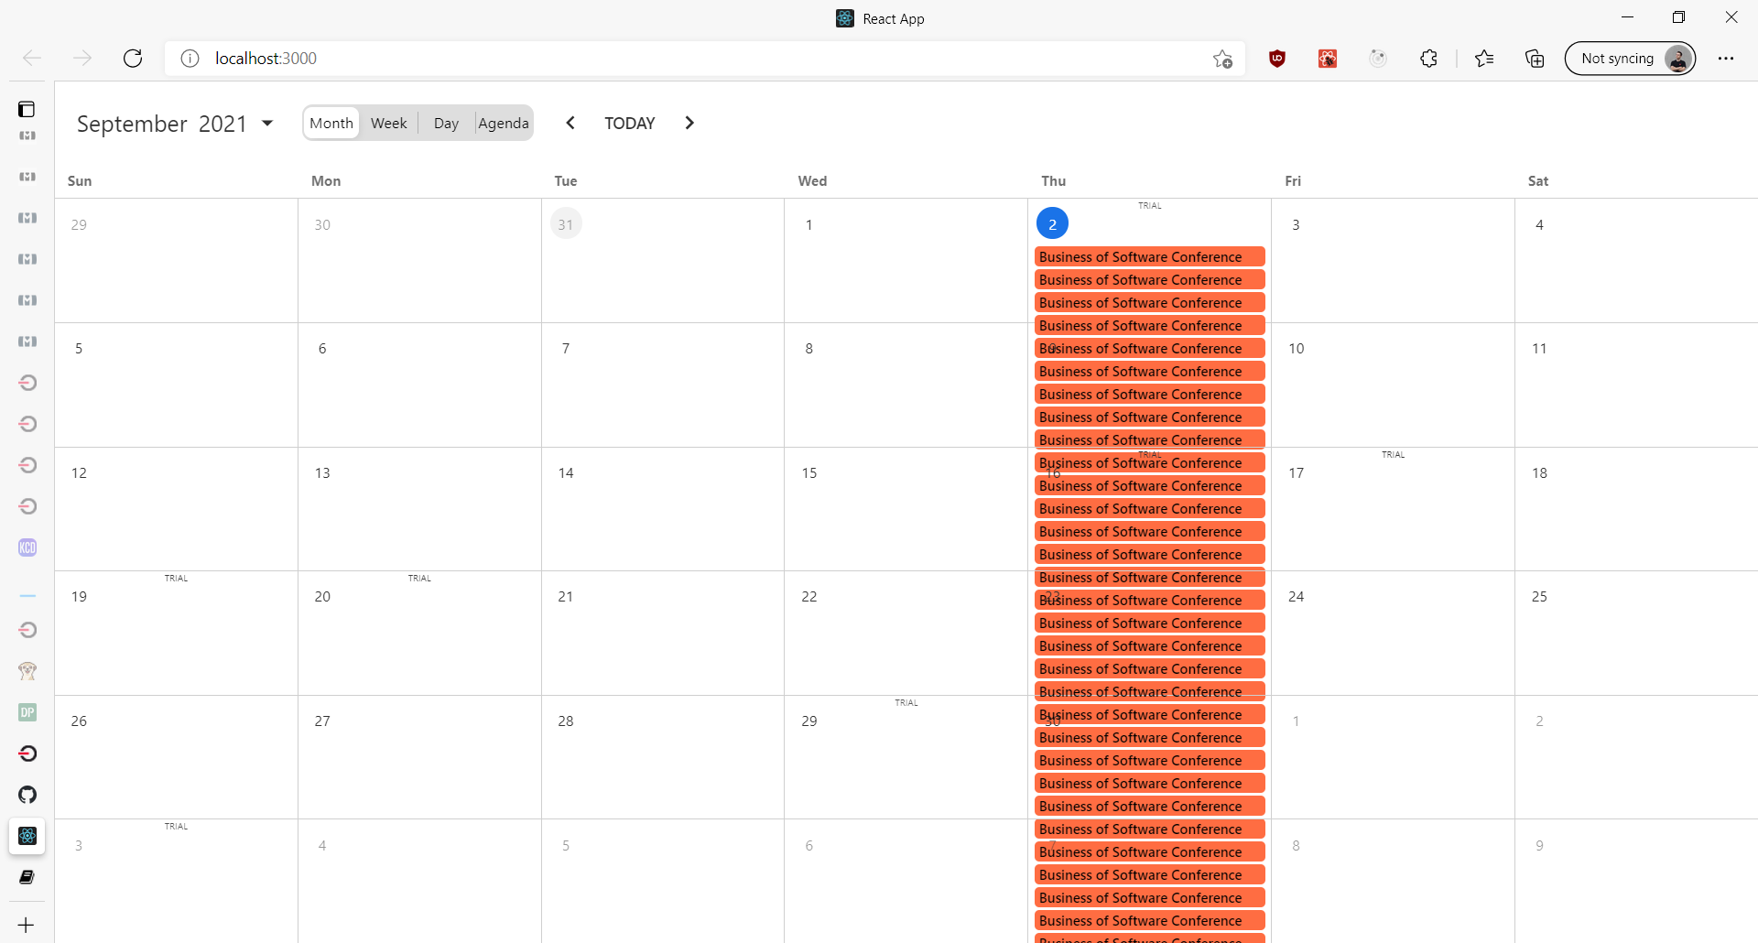Open a new tab with plus

(27, 925)
